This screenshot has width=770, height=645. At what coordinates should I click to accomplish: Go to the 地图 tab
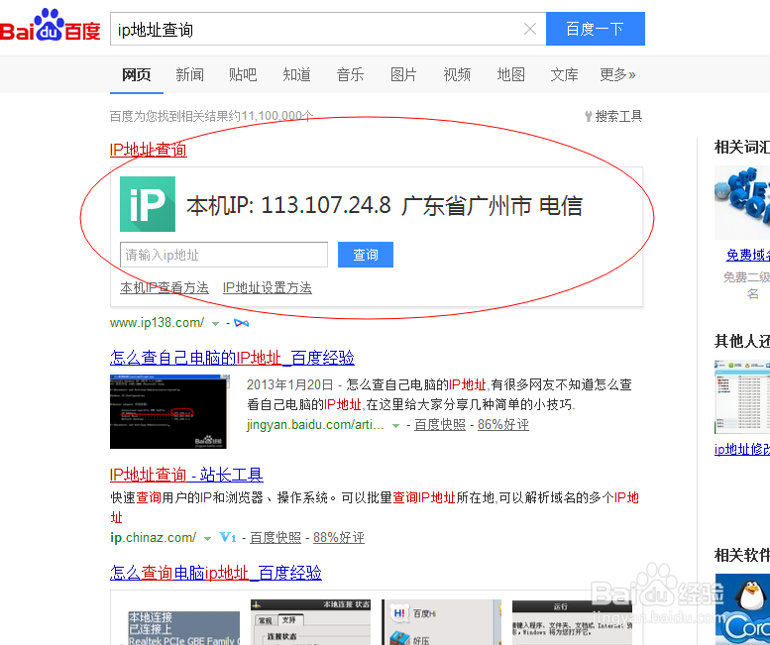coord(510,74)
